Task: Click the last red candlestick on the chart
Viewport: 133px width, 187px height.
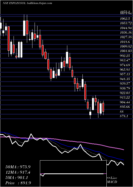Action: tap(103, 107)
